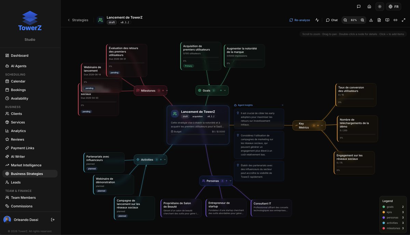Select AI Writer icon in sidebar
Image resolution: width=410 pixels, height=235 pixels.
7,157
